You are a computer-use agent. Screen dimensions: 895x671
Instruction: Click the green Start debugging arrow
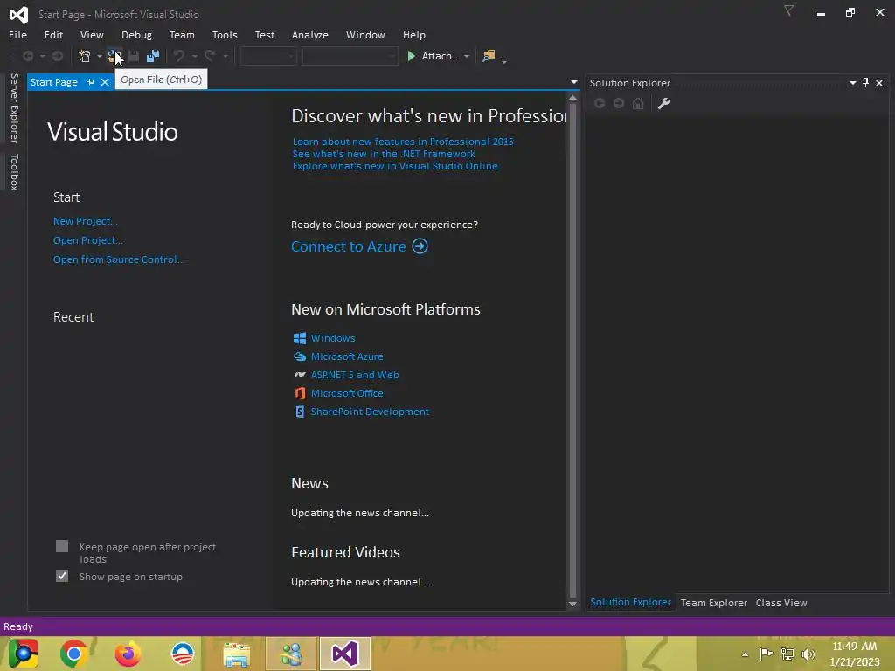(x=411, y=56)
